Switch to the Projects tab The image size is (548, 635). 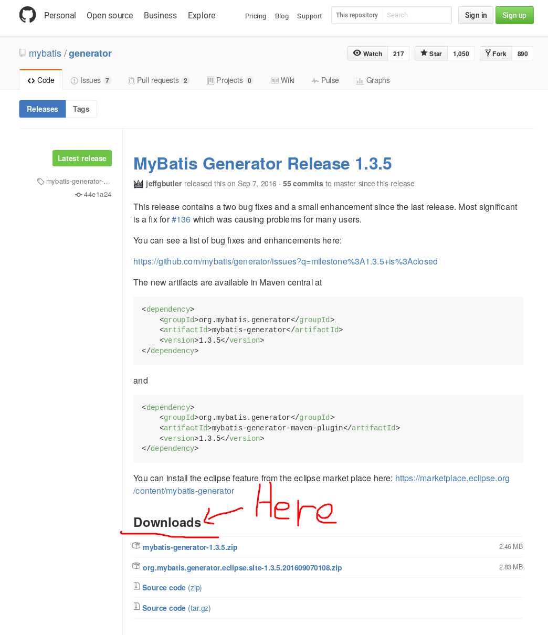pyautogui.click(x=230, y=80)
